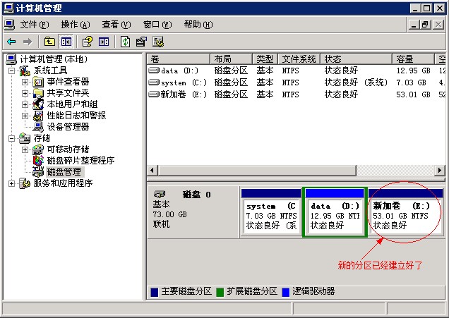Click the Back arrow in toolbar
449x318 pixels.
[11, 42]
